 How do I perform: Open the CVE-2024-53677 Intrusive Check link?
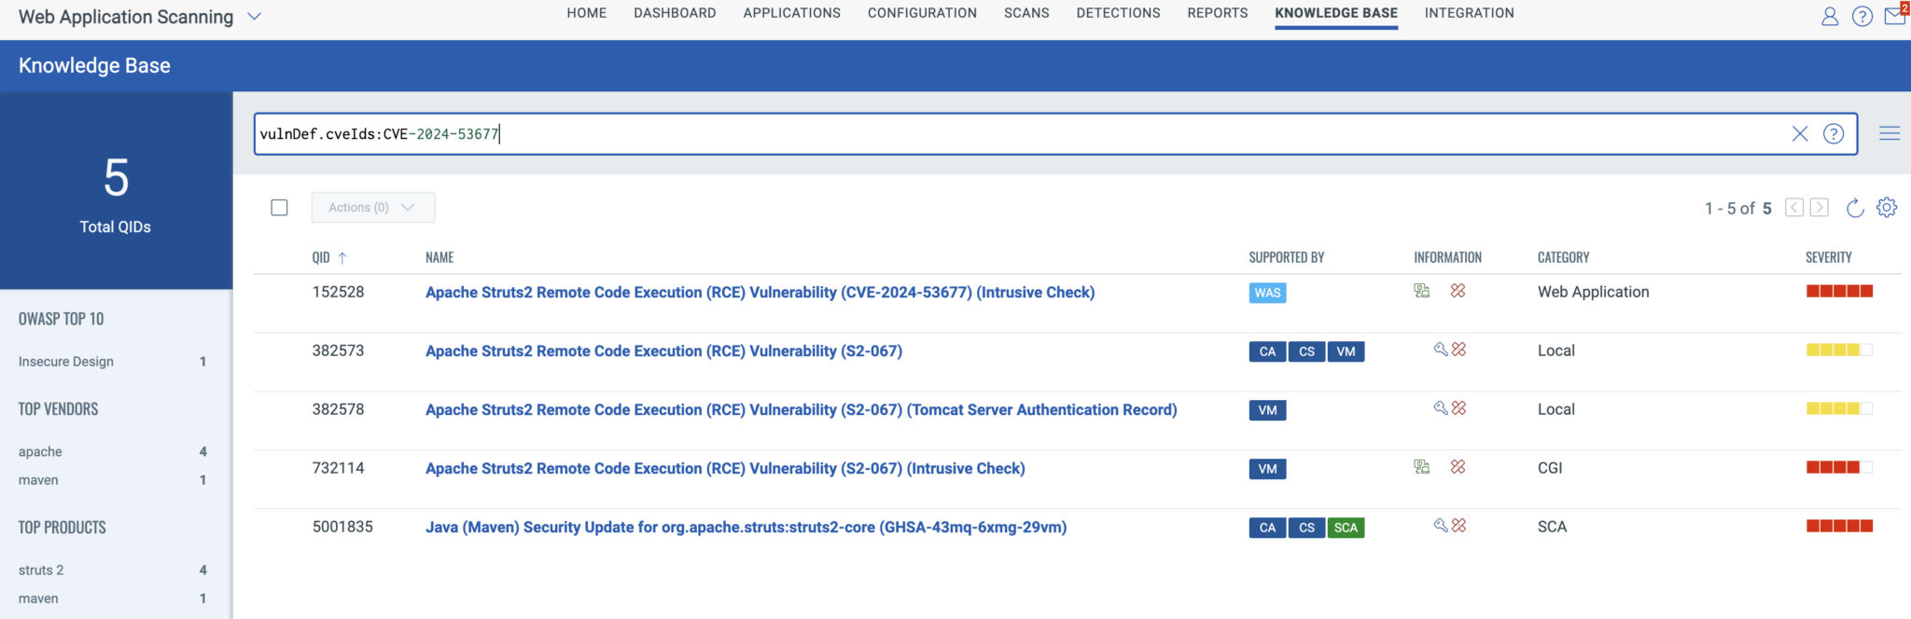[x=760, y=293]
